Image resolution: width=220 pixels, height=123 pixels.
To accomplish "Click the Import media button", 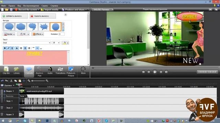I will 49,10.
